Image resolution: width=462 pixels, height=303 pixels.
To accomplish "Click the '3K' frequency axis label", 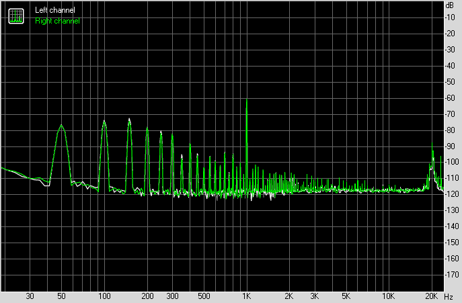I will (314, 296).
